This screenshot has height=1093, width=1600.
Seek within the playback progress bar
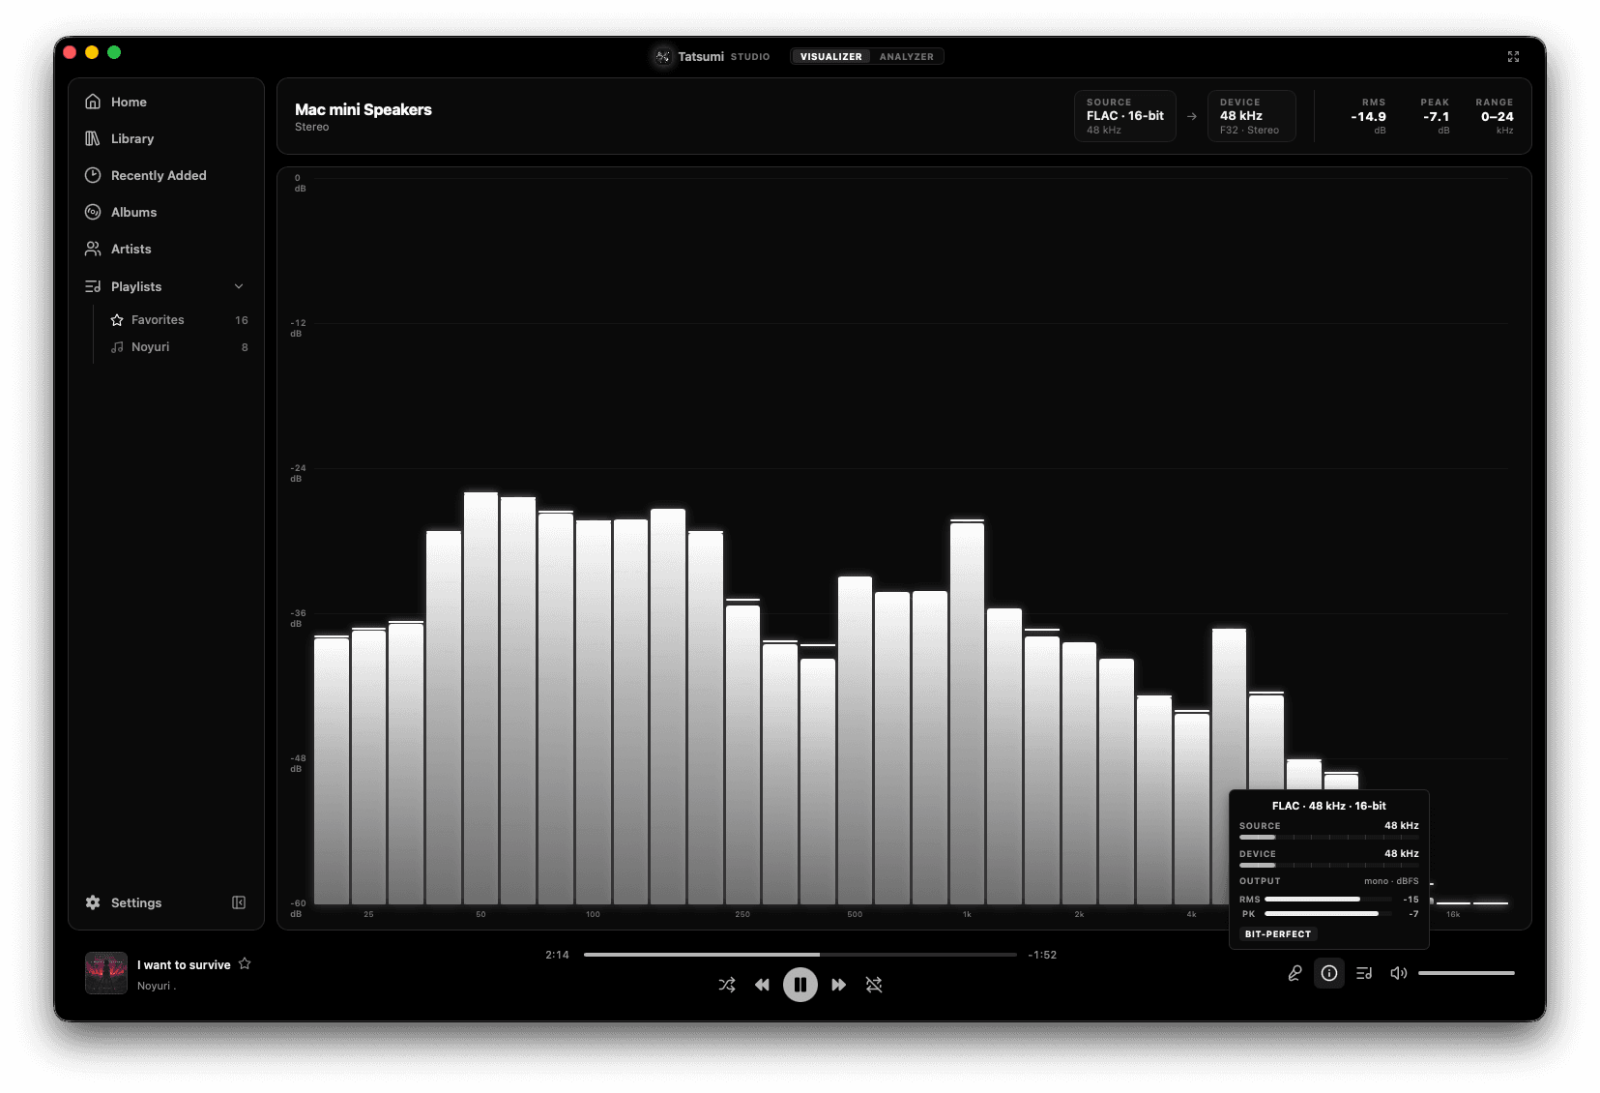click(800, 955)
